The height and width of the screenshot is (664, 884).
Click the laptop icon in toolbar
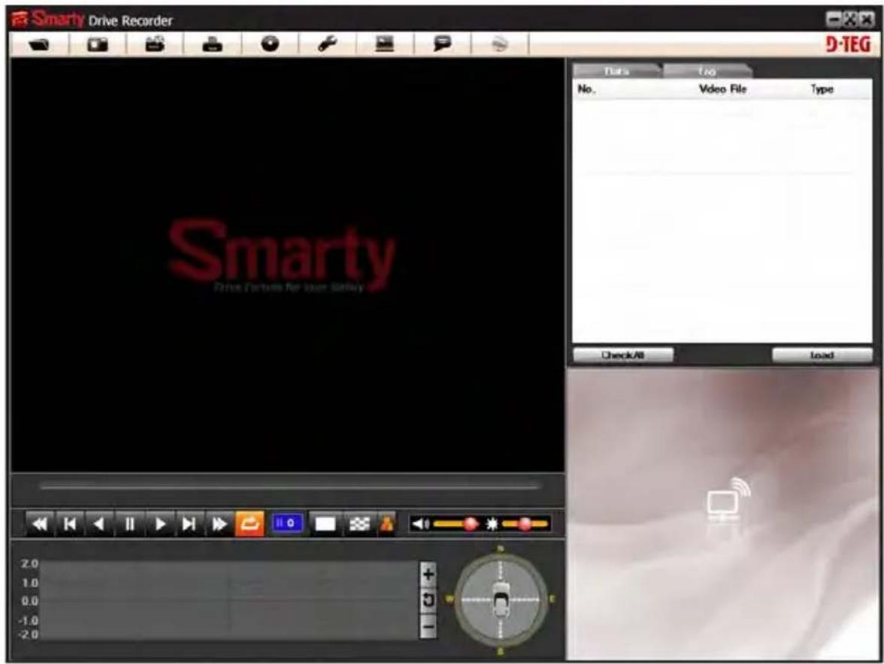(x=385, y=44)
